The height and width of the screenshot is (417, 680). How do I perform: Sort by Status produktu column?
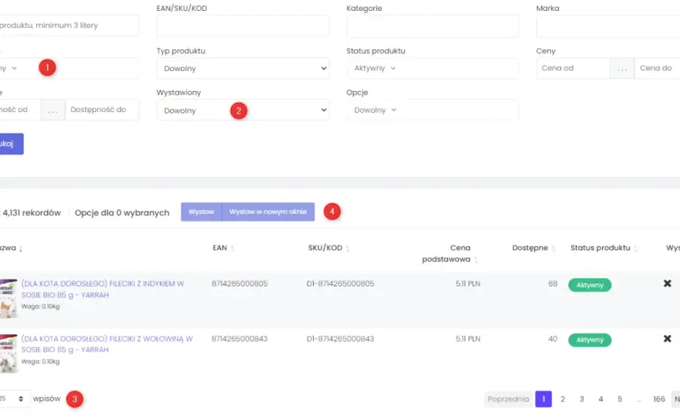(603, 248)
